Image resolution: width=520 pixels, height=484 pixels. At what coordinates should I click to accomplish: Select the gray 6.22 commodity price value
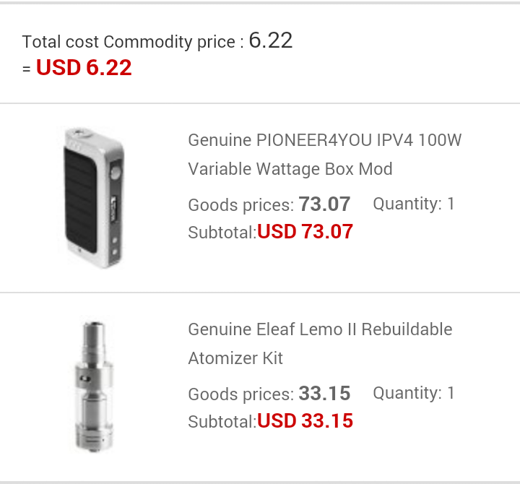[270, 40]
